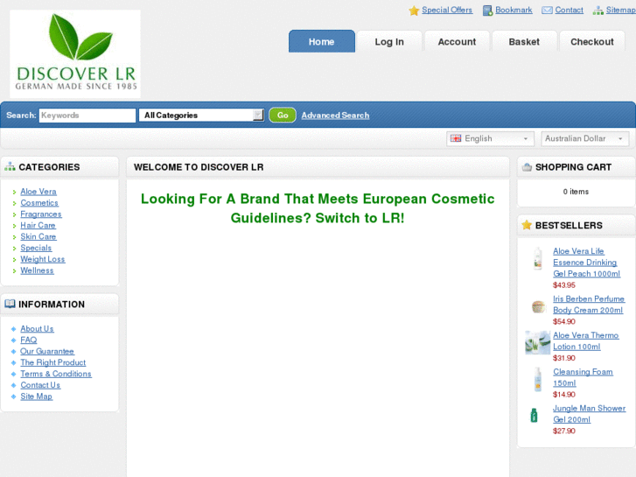The image size is (636, 477).
Task: Open the FAQ link
Action: (28, 340)
